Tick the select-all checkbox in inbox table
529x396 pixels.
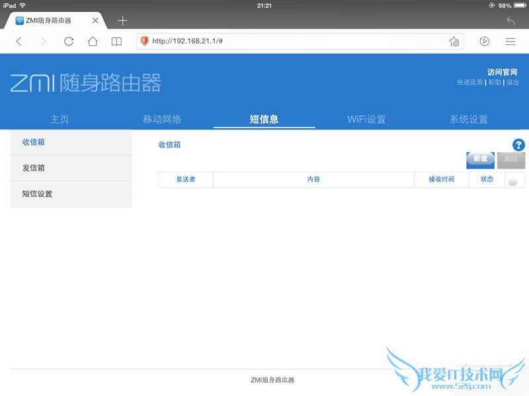click(x=512, y=180)
